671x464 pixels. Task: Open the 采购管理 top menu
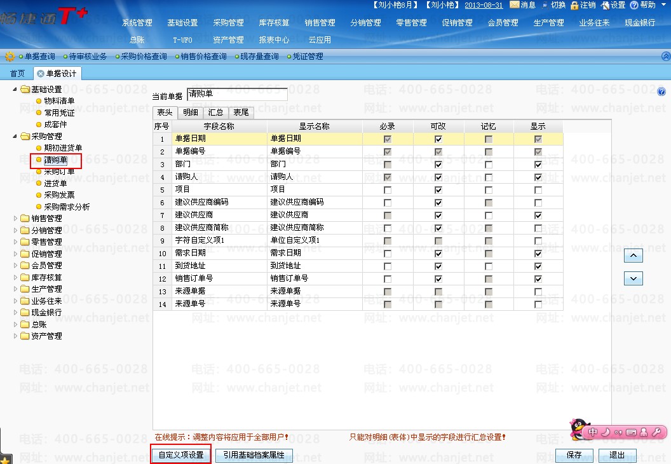229,23
